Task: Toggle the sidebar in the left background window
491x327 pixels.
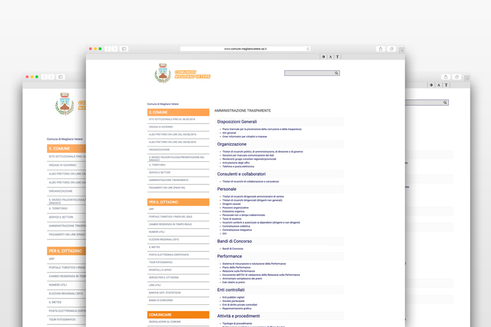Action: tap(61, 77)
